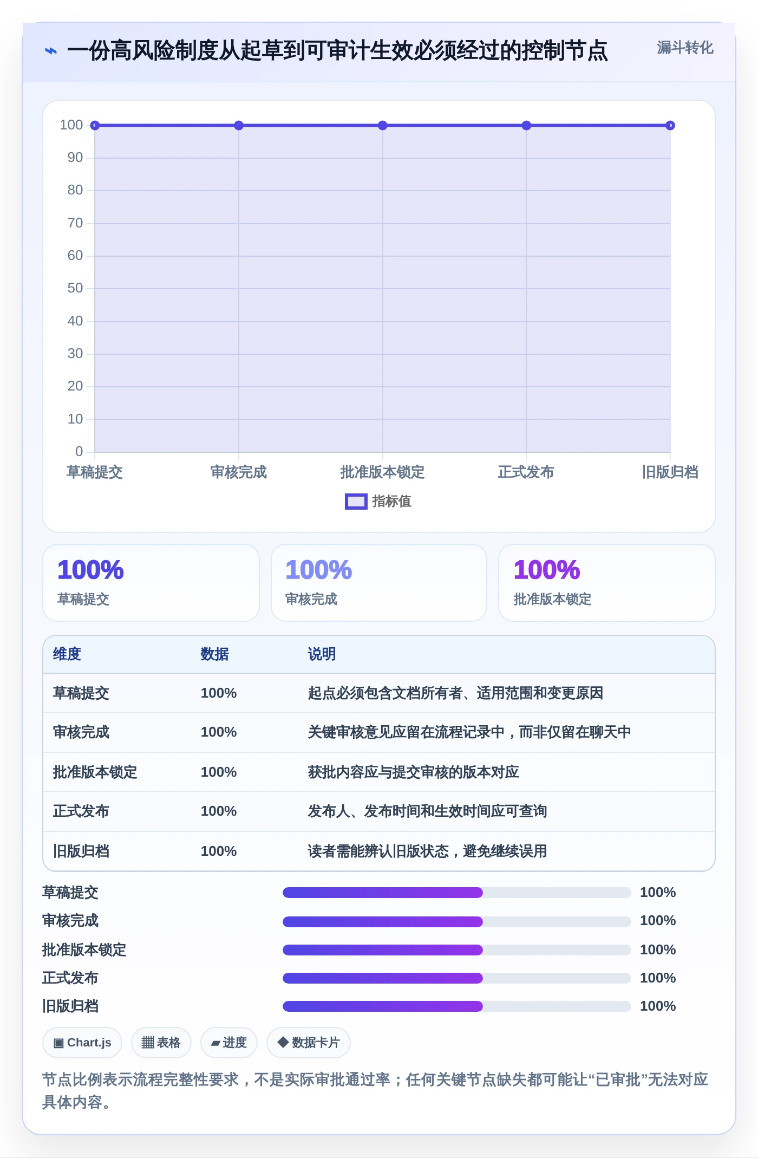Click the 50 y-axis tick label

click(x=75, y=288)
